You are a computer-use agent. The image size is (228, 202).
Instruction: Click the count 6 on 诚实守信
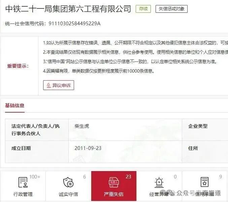(x=85, y=176)
